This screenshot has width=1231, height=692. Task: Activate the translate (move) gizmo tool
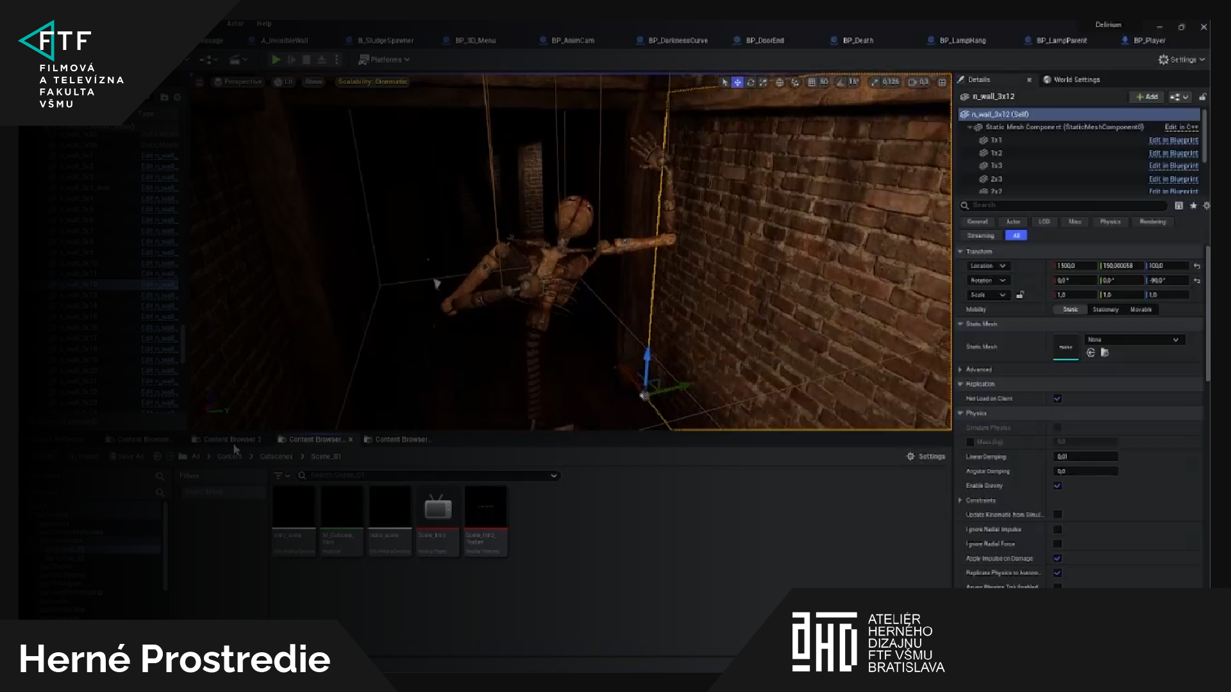pyautogui.click(x=737, y=82)
